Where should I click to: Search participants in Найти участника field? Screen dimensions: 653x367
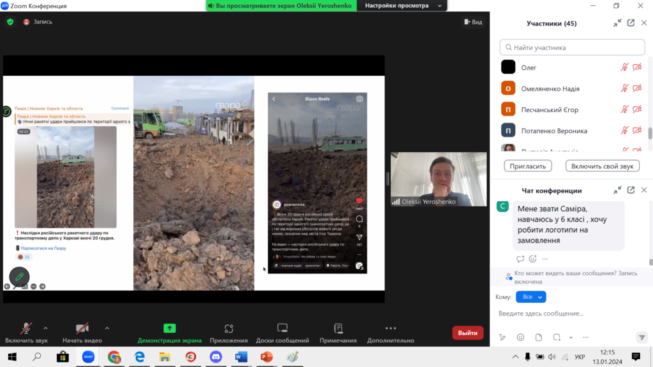572,47
